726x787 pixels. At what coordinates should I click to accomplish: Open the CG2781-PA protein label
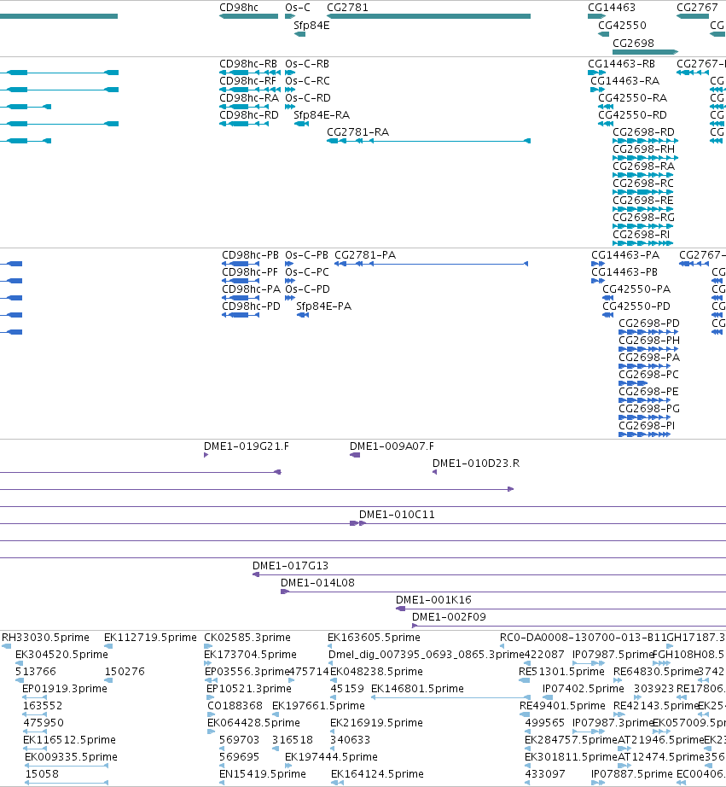365,255
